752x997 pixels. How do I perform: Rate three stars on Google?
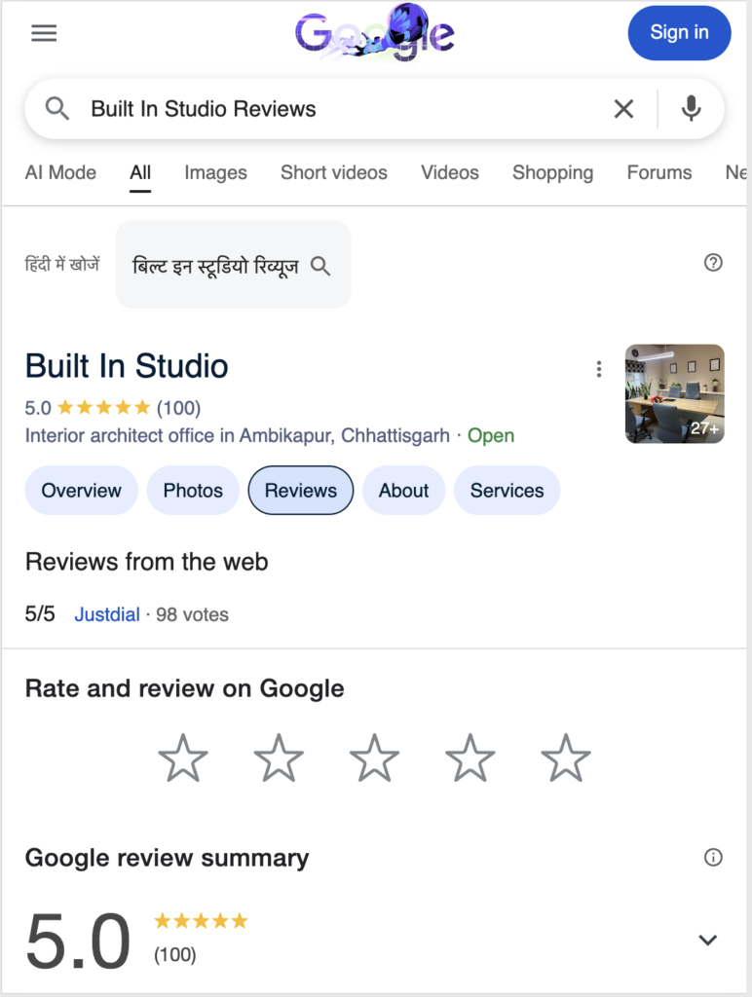tap(375, 757)
